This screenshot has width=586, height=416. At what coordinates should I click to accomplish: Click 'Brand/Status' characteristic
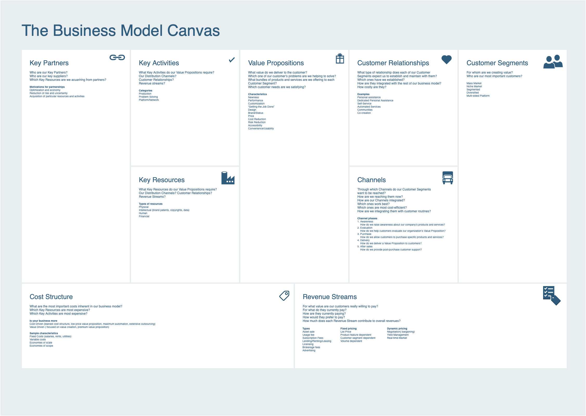[x=255, y=113]
